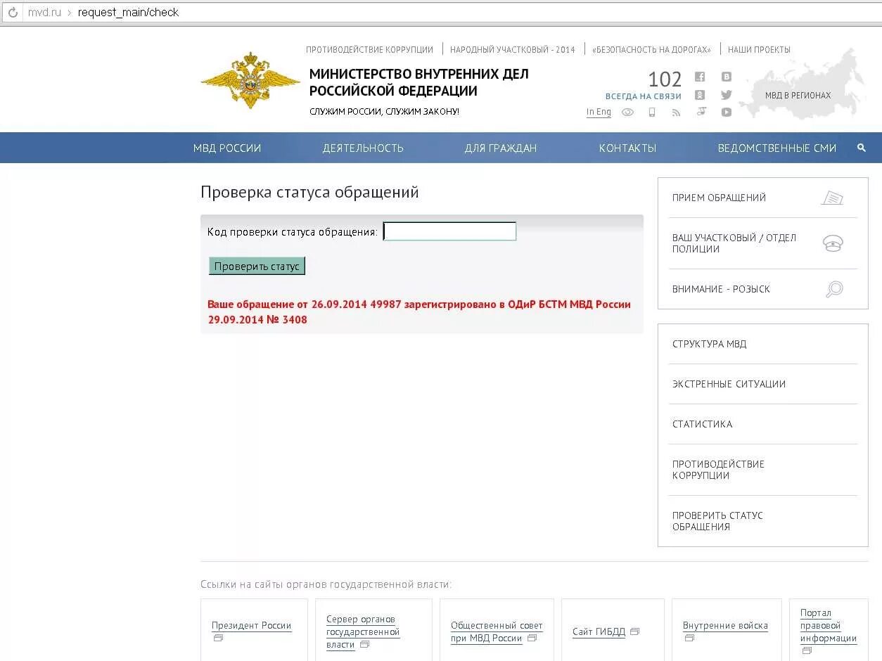Click the Прием обращений letter icon
The image size is (882, 661).
832,198
